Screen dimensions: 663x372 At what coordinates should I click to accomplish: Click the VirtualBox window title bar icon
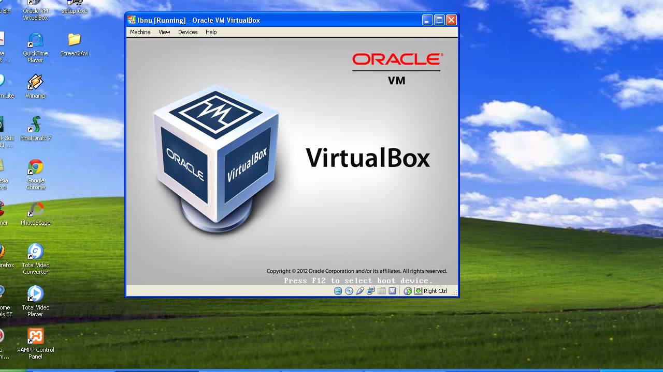pos(132,20)
